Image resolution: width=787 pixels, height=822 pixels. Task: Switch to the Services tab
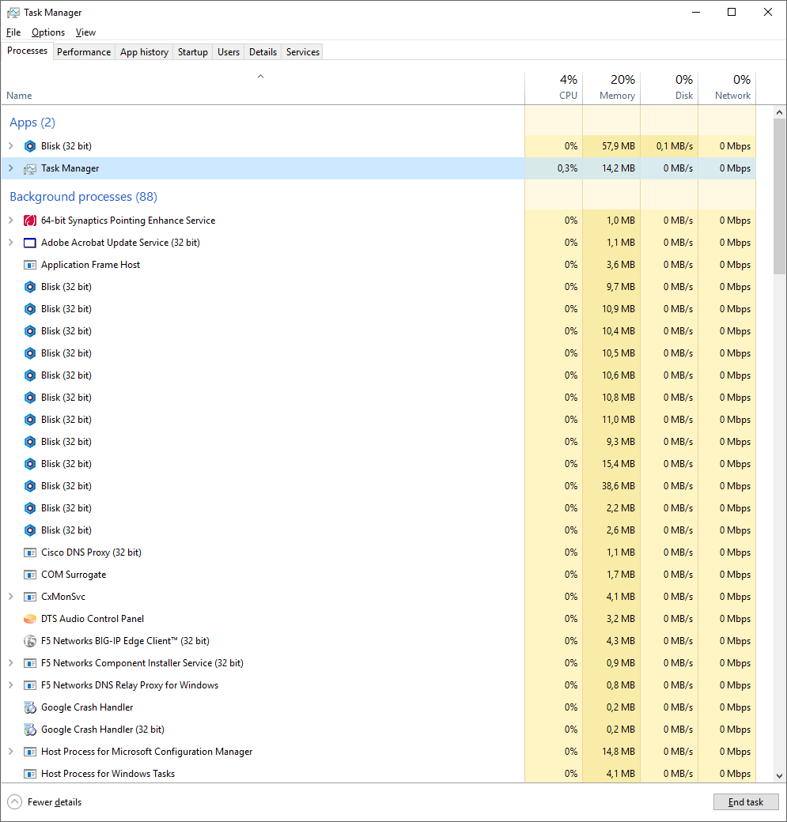pos(302,51)
